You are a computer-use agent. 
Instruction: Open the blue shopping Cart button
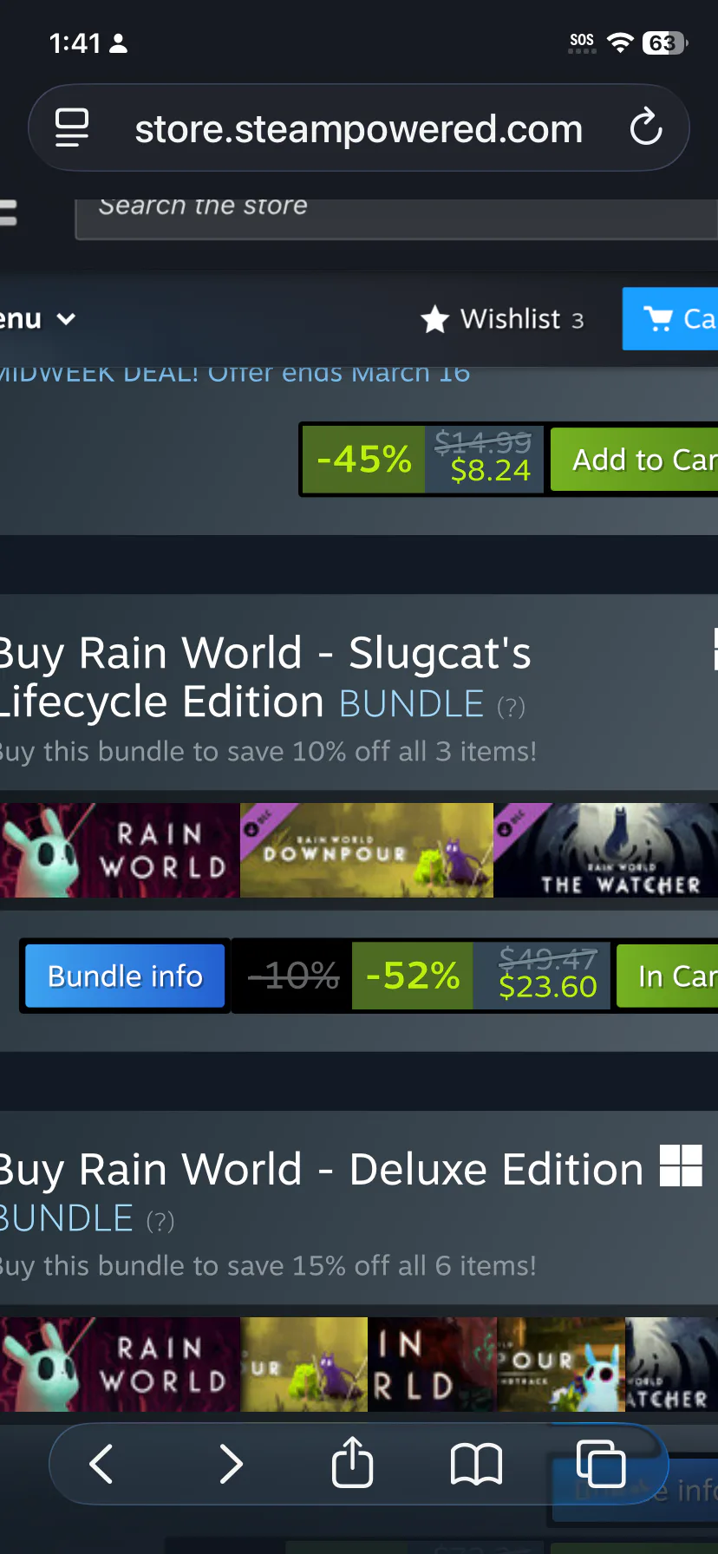(x=670, y=319)
